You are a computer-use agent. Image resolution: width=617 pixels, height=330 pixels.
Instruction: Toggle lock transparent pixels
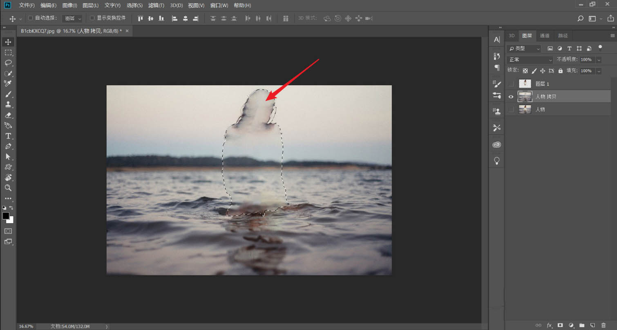point(525,71)
